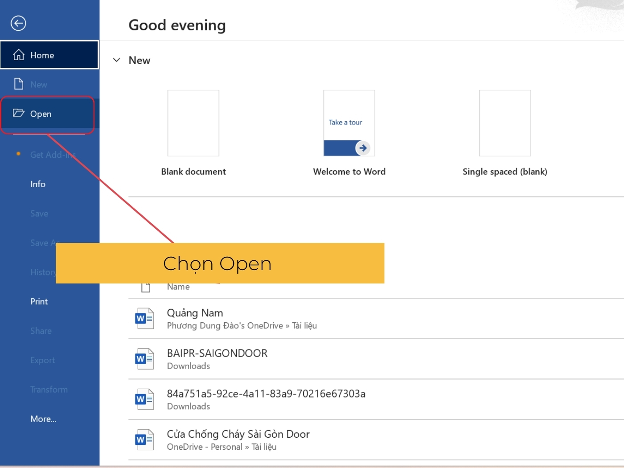This screenshot has width=624, height=468.
Task: Click Quảng Nam's OneDrive » Tài liệu path
Action: 242,326
